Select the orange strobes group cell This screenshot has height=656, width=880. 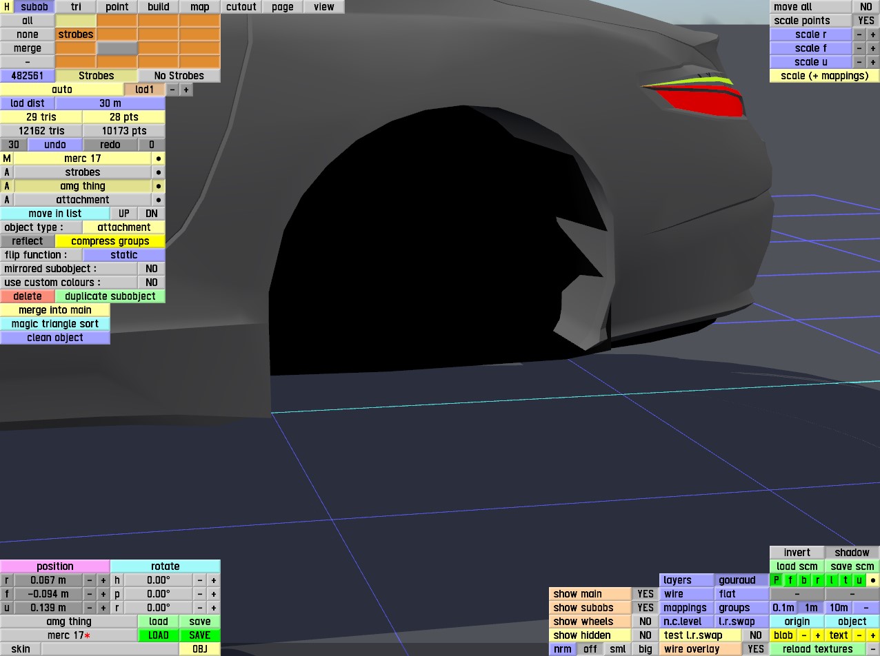click(x=76, y=34)
